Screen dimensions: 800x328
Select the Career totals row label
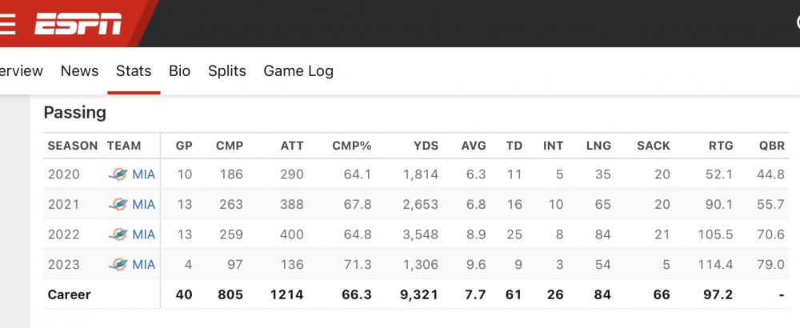coord(70,294)
